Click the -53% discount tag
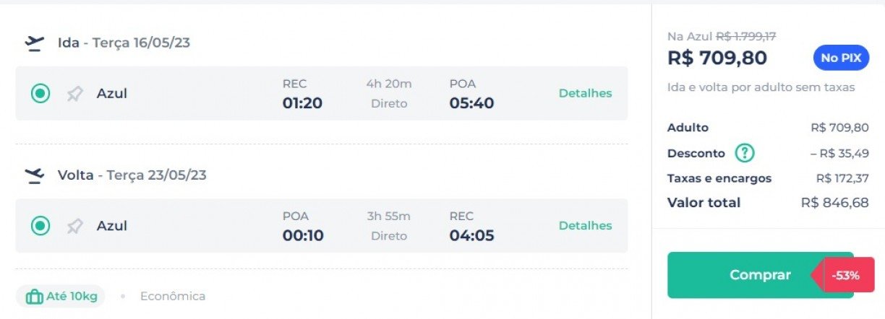This screenshot has height=319, width=885. click(x=843, y=275)
